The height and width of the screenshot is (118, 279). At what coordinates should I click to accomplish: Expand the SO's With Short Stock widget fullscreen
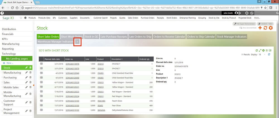click(x=260, y=50)
